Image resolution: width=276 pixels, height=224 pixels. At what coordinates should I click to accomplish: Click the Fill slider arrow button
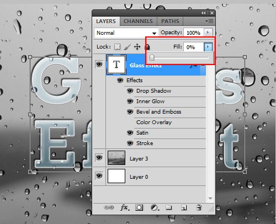(x=208, y=47)
